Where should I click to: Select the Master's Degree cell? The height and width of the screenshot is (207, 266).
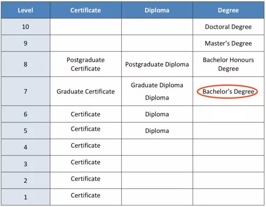pos(228,43)
